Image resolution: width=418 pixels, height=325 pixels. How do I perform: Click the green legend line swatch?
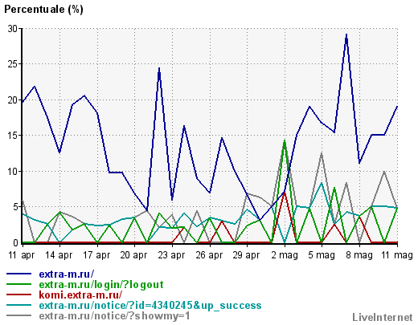[18, 284]
